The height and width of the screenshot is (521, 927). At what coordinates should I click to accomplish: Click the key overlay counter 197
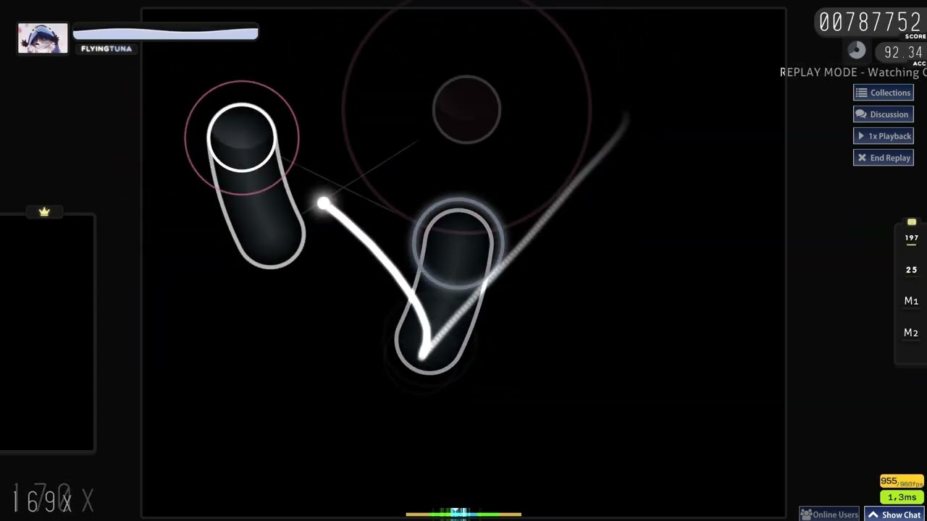tap(911, 238)
